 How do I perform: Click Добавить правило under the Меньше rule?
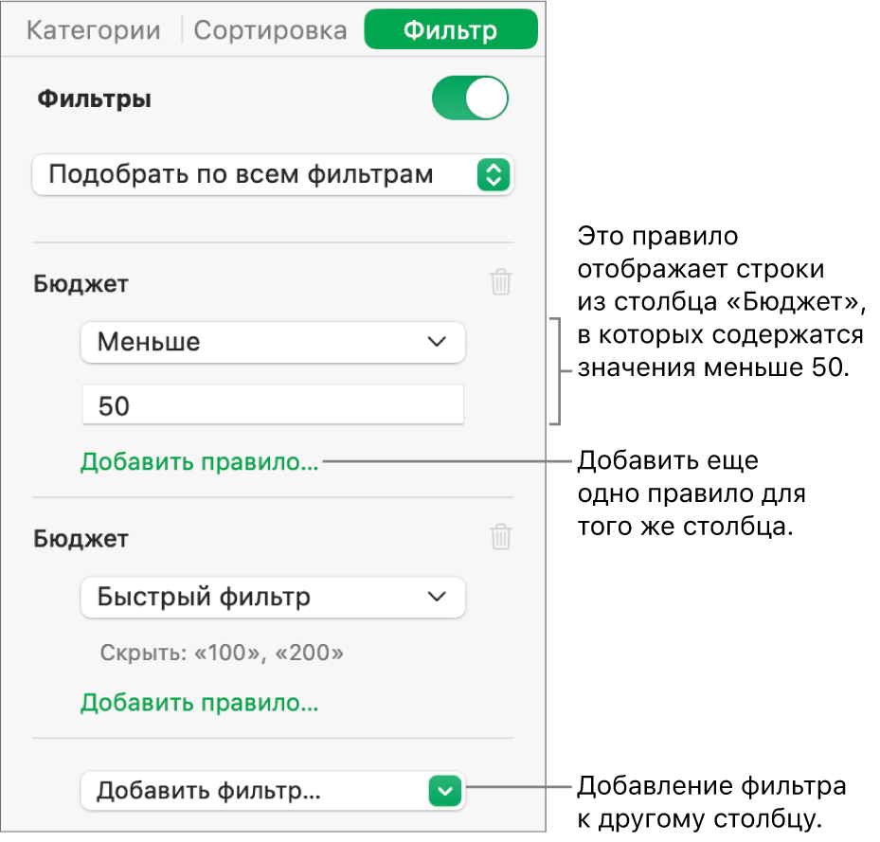click(x=199, y=462)
